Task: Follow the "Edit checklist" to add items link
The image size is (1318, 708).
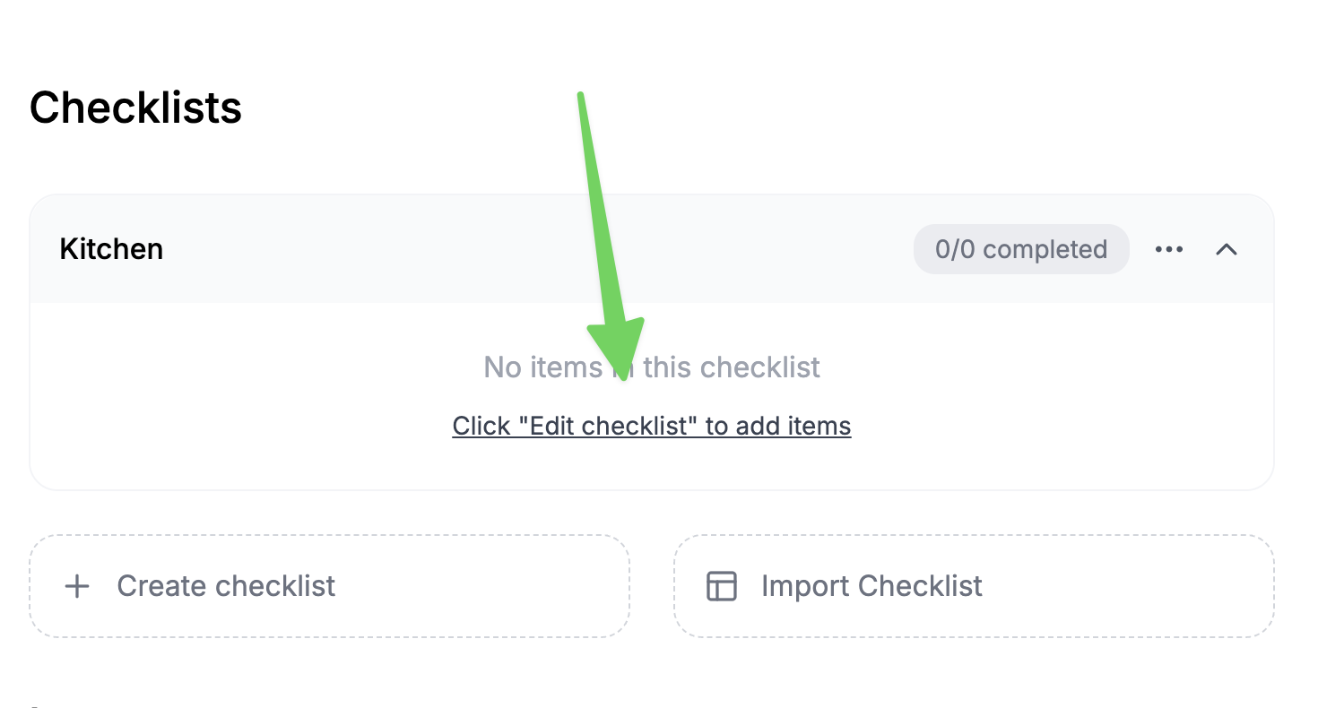Action: pos(652,426)
